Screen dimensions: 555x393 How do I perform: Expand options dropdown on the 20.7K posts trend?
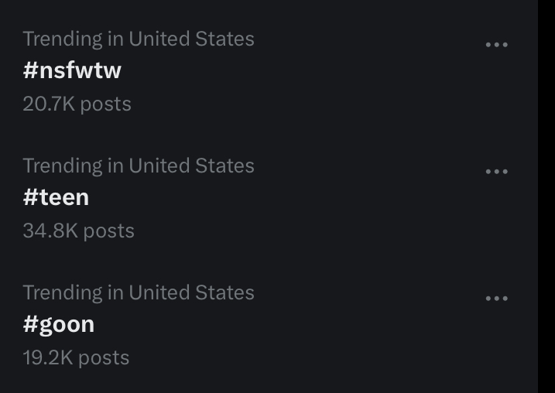click(496, 45)
